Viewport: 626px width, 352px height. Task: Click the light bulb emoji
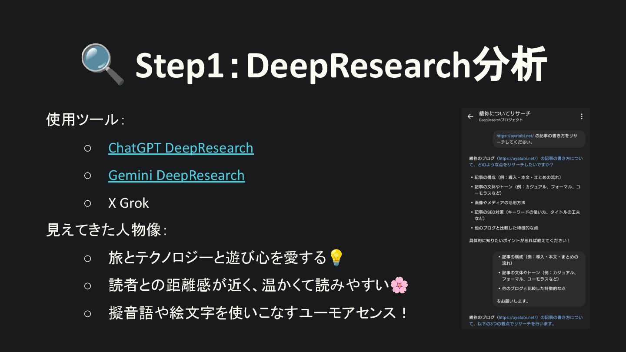click(336, 258)
